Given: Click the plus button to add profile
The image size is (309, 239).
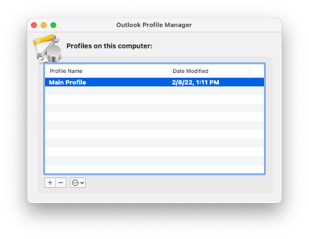Looking at the screenshot, I should pyautogui.click(x=50, y=183).
